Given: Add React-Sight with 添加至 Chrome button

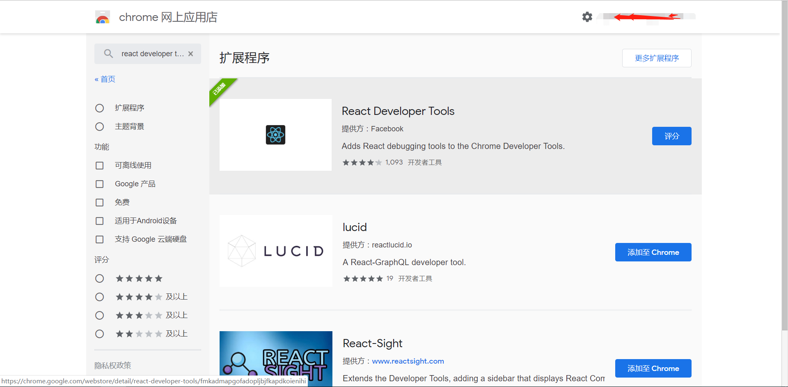Looking at the screenshot, I should pyautogui.click(x=653, y=368).
